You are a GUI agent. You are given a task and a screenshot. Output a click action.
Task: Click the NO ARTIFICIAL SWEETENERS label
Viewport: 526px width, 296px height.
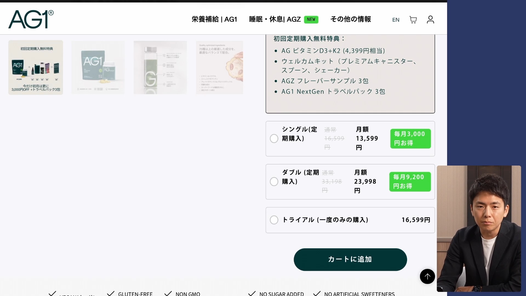359,294
